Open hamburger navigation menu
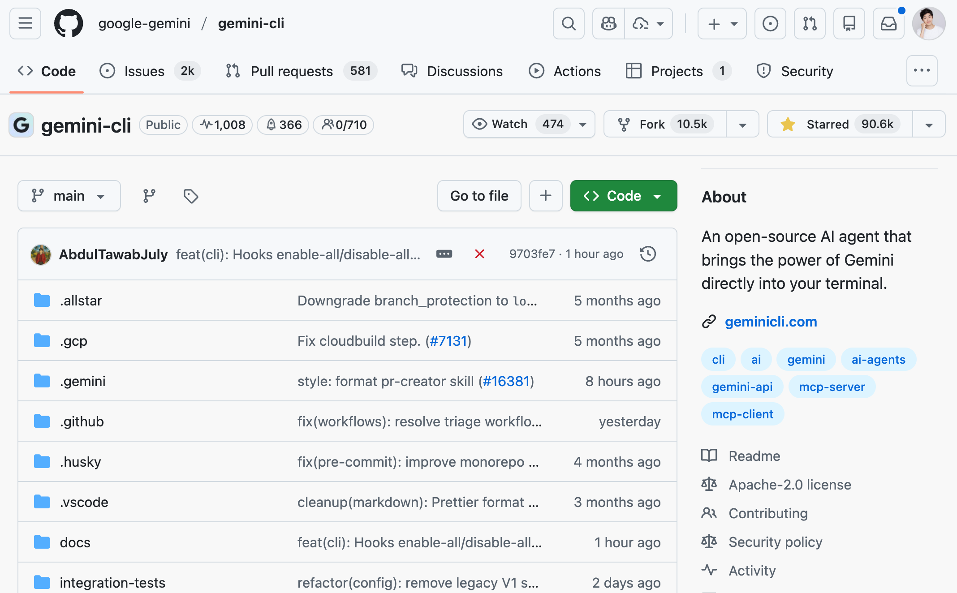957x593 pixels. click(x=25, y=23)
